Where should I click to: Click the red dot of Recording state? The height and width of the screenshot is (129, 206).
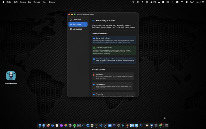(x=94, y=75)
